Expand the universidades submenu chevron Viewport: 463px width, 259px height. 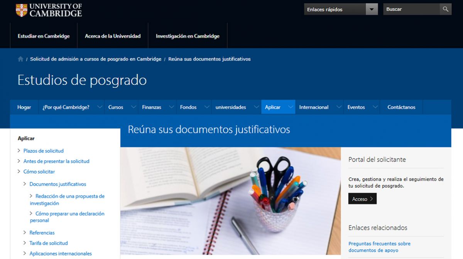click(x=256, y=107)
